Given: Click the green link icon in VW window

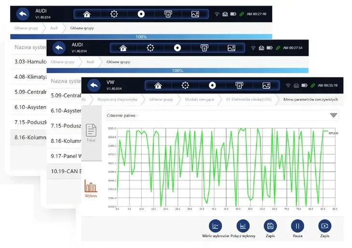Looking at the screenshot, I should tap(313, 85).
